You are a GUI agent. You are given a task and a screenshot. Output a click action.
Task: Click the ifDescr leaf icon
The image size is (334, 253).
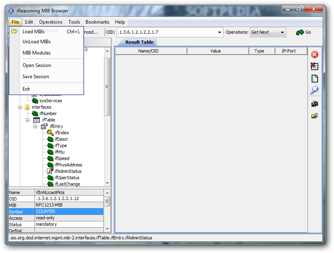click(50, 139)
